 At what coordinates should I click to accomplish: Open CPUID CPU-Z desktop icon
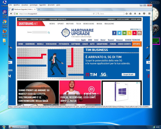(5, 14)
